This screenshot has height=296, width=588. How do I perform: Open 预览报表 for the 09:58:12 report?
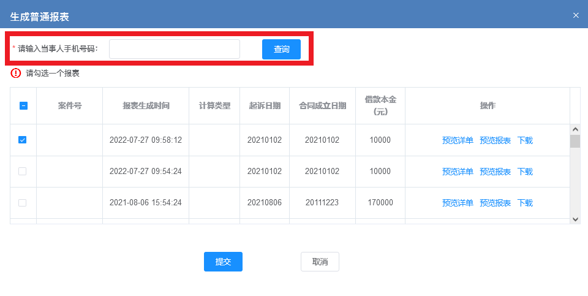(x=495, y=140)
